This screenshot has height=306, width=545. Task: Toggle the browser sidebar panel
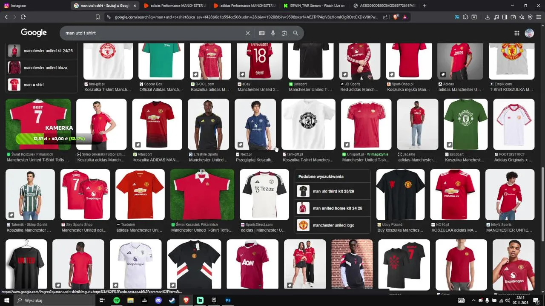505,17
